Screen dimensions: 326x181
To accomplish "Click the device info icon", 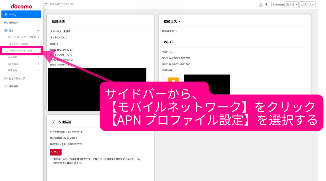I will pos(6,86).
